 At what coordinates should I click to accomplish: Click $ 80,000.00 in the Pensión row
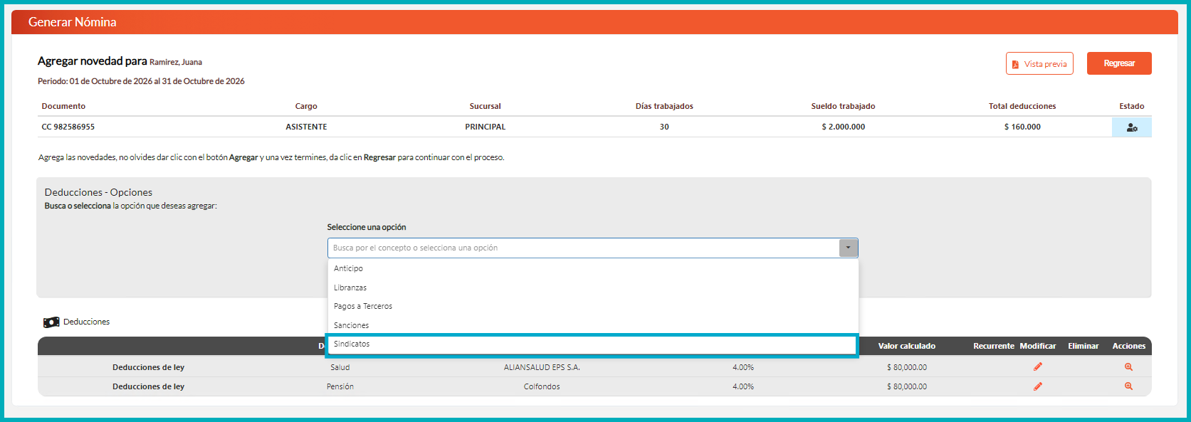[x=907, y=386]
